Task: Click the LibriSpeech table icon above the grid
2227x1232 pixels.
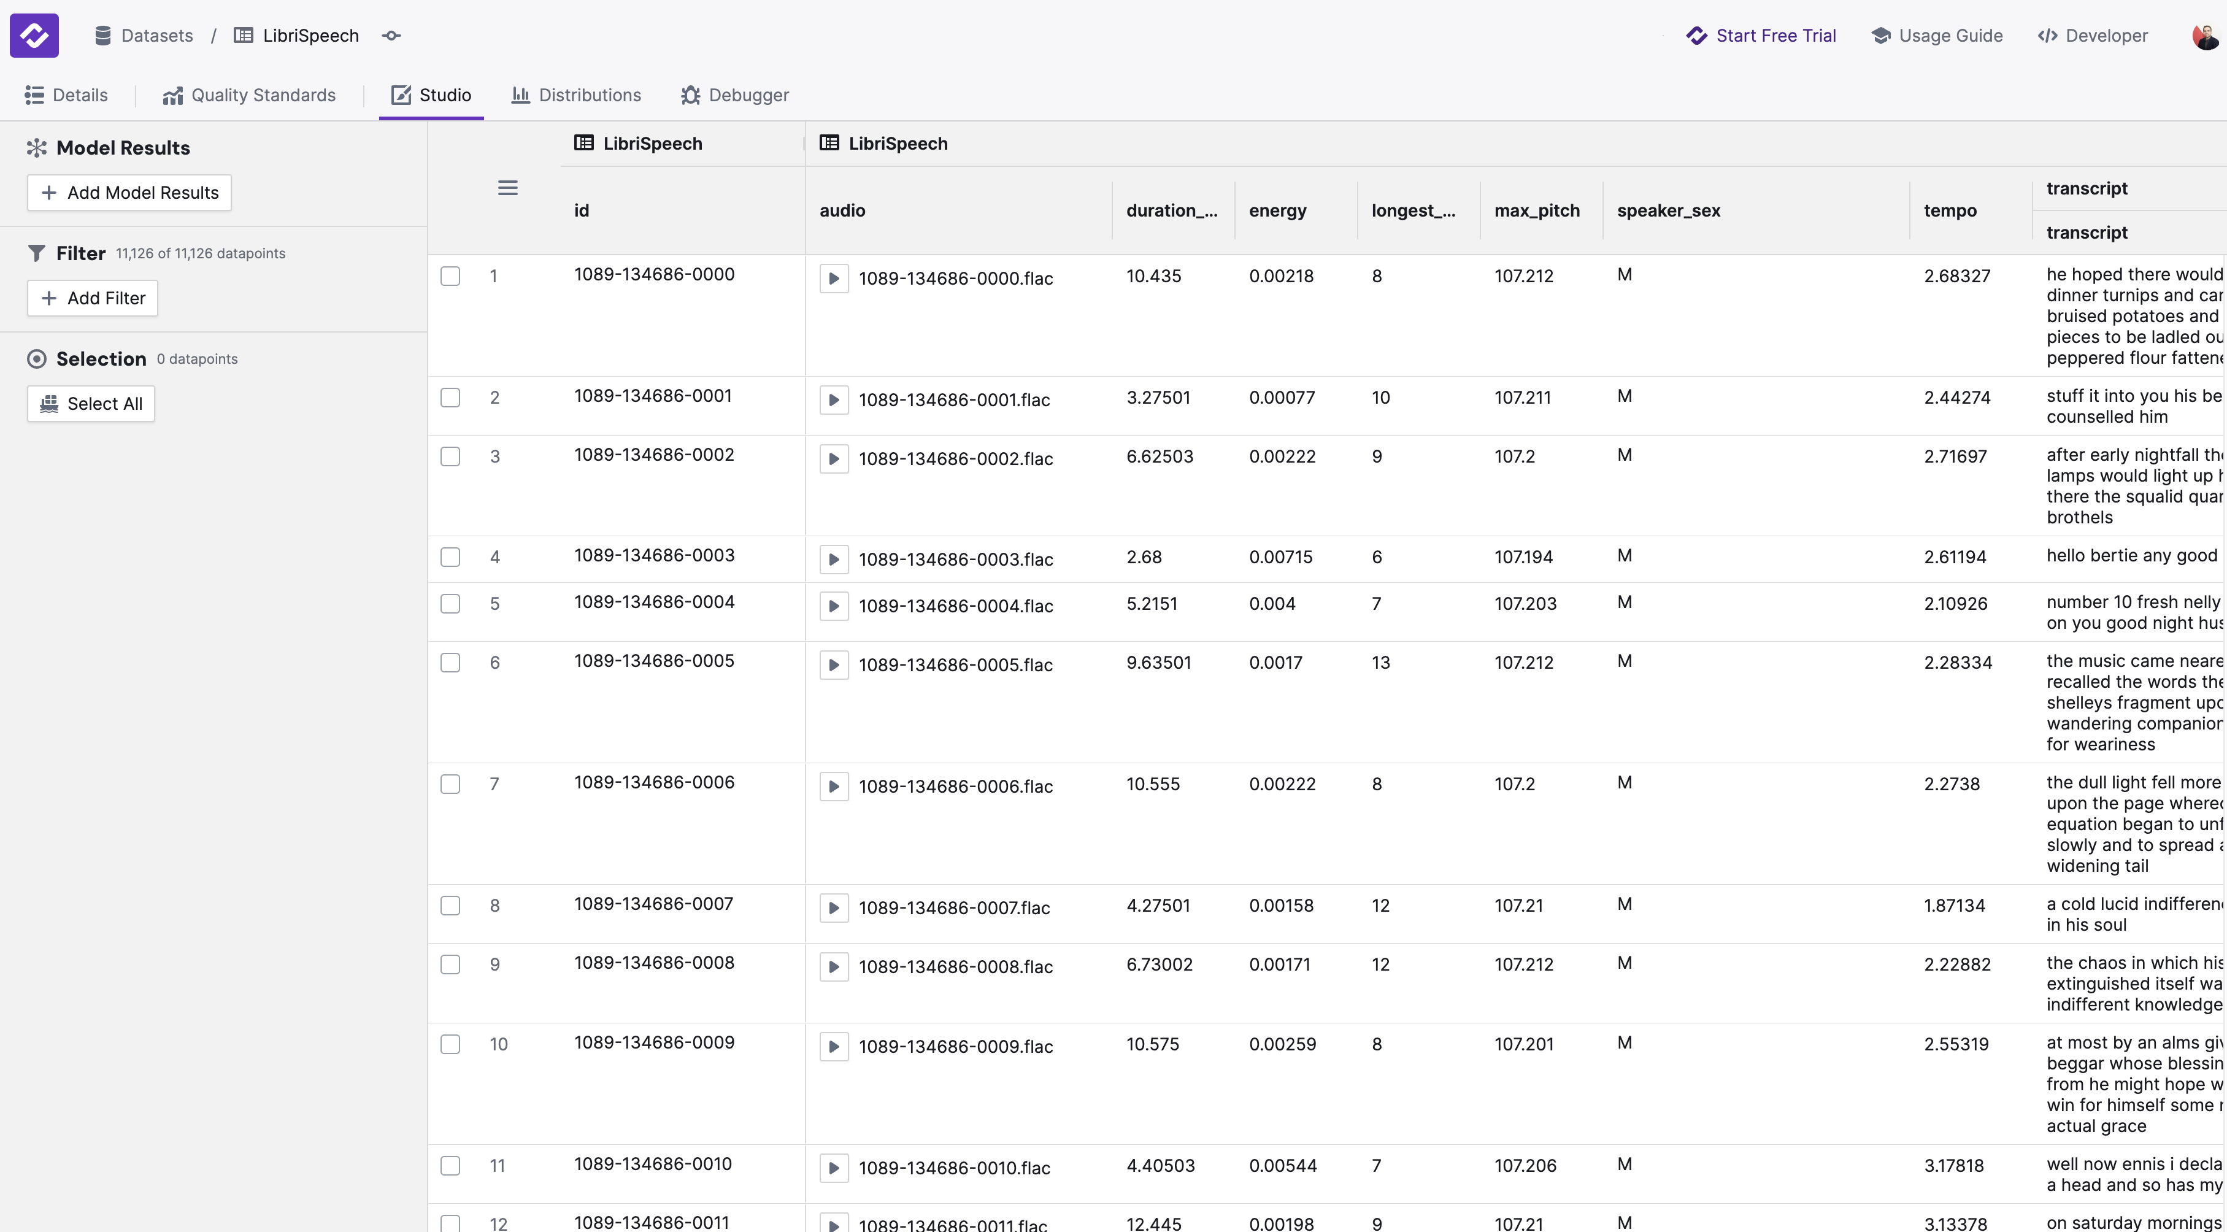Action: click(586, 143)
